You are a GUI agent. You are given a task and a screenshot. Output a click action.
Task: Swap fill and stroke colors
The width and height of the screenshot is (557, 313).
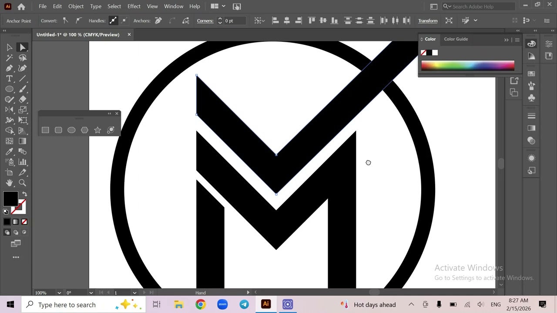pos(24,194)
